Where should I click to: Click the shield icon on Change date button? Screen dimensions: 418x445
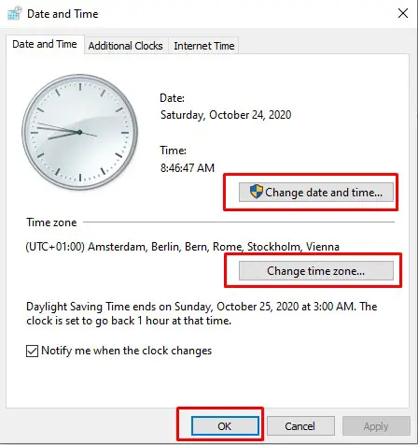(x=257, y=192)
